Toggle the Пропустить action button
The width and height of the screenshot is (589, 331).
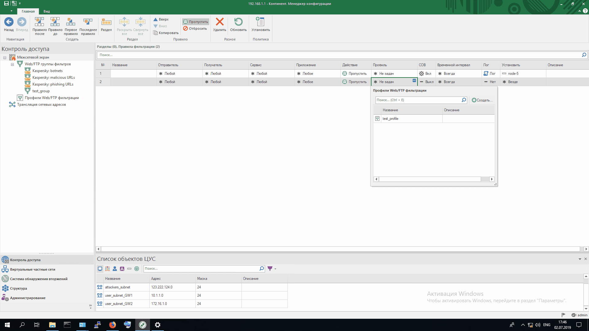pos(196,22)
